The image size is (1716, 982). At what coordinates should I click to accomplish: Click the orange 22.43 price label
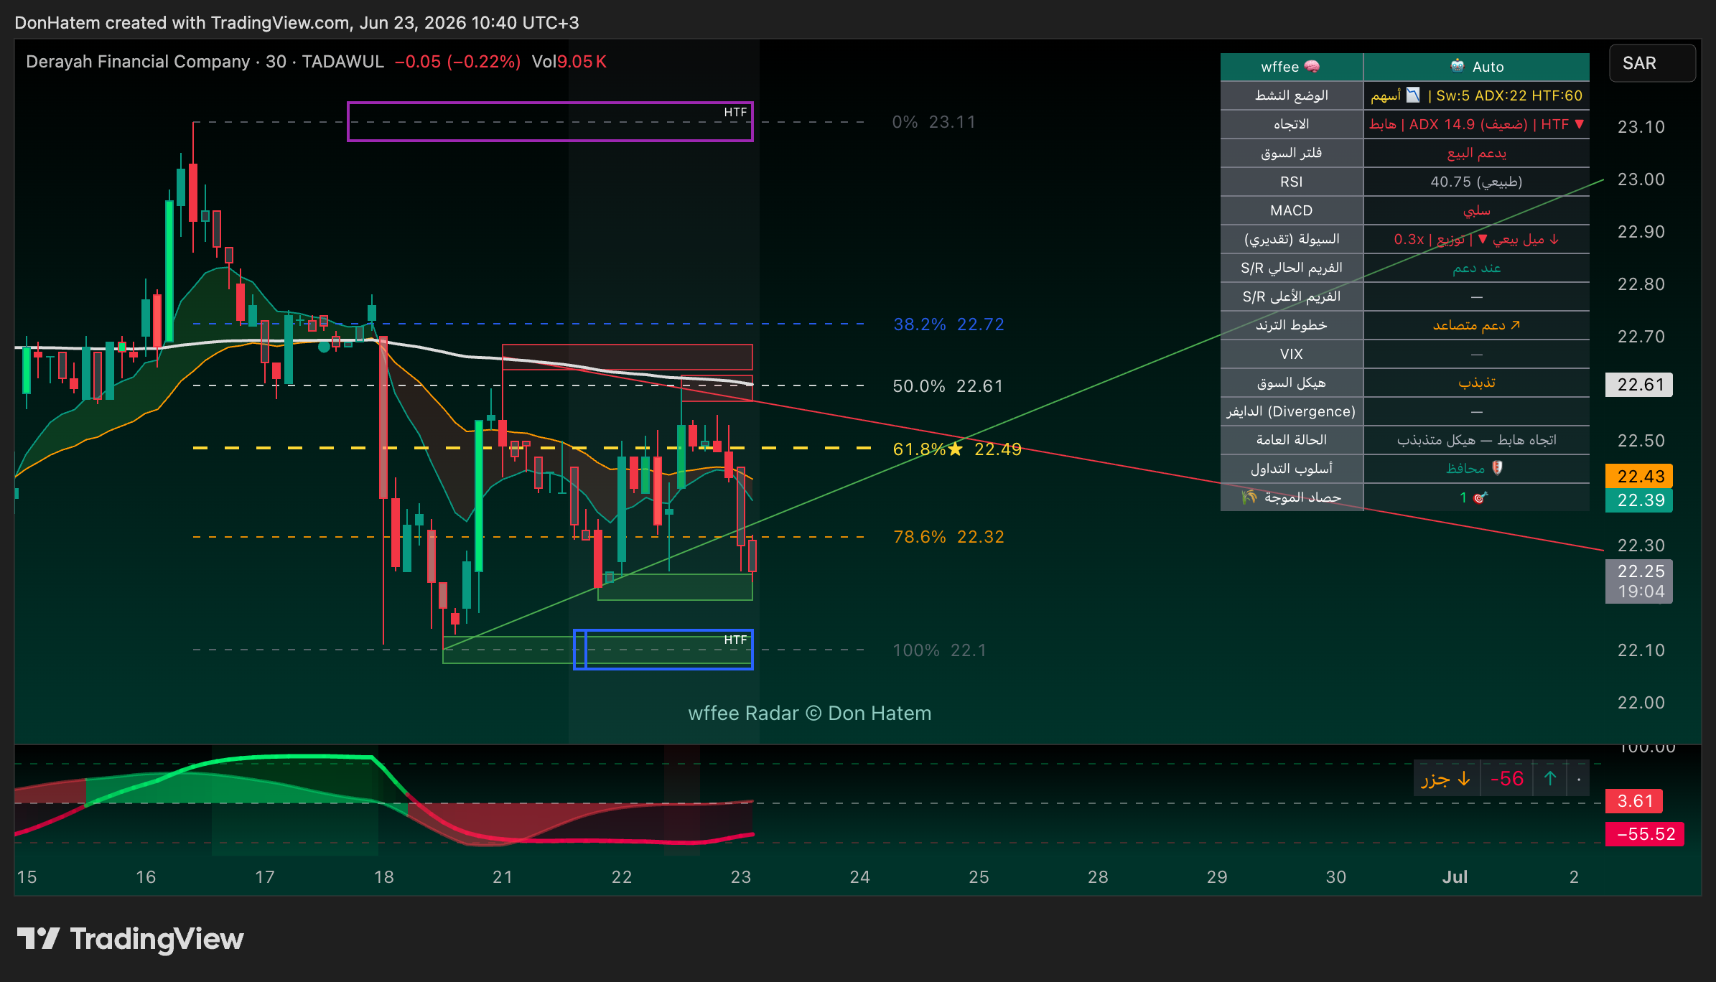(1639, 476)
